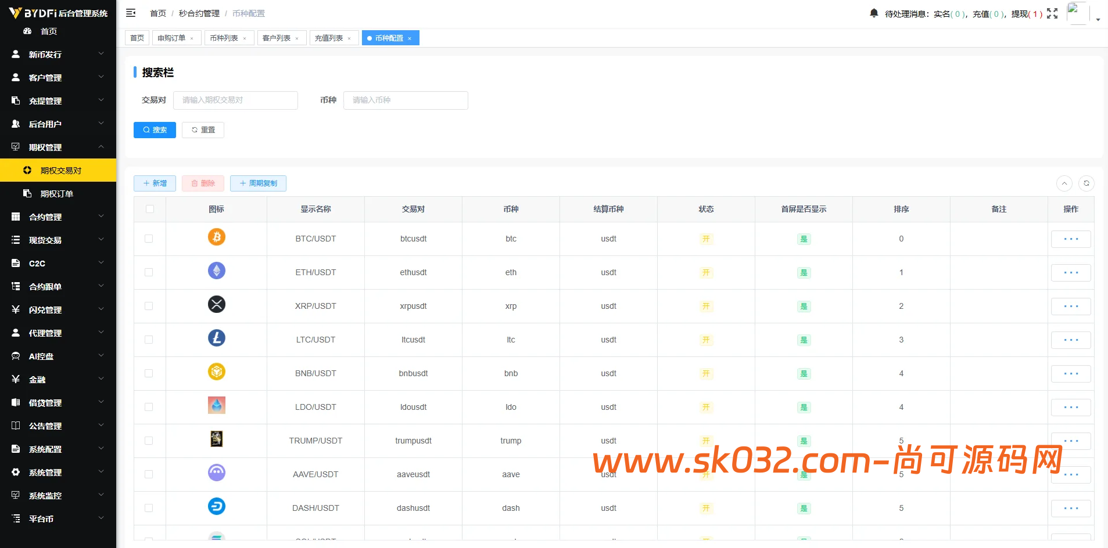Focus the 交易对 search input
The image size is (1108, 548).
(x=235, y=100)
